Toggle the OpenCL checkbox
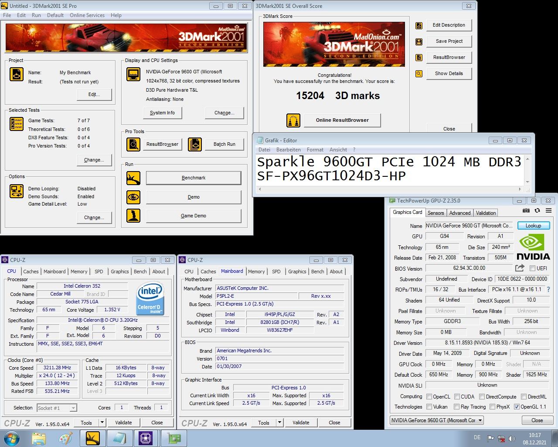Screen dimensions: 558x447 [x=429, y=397]
